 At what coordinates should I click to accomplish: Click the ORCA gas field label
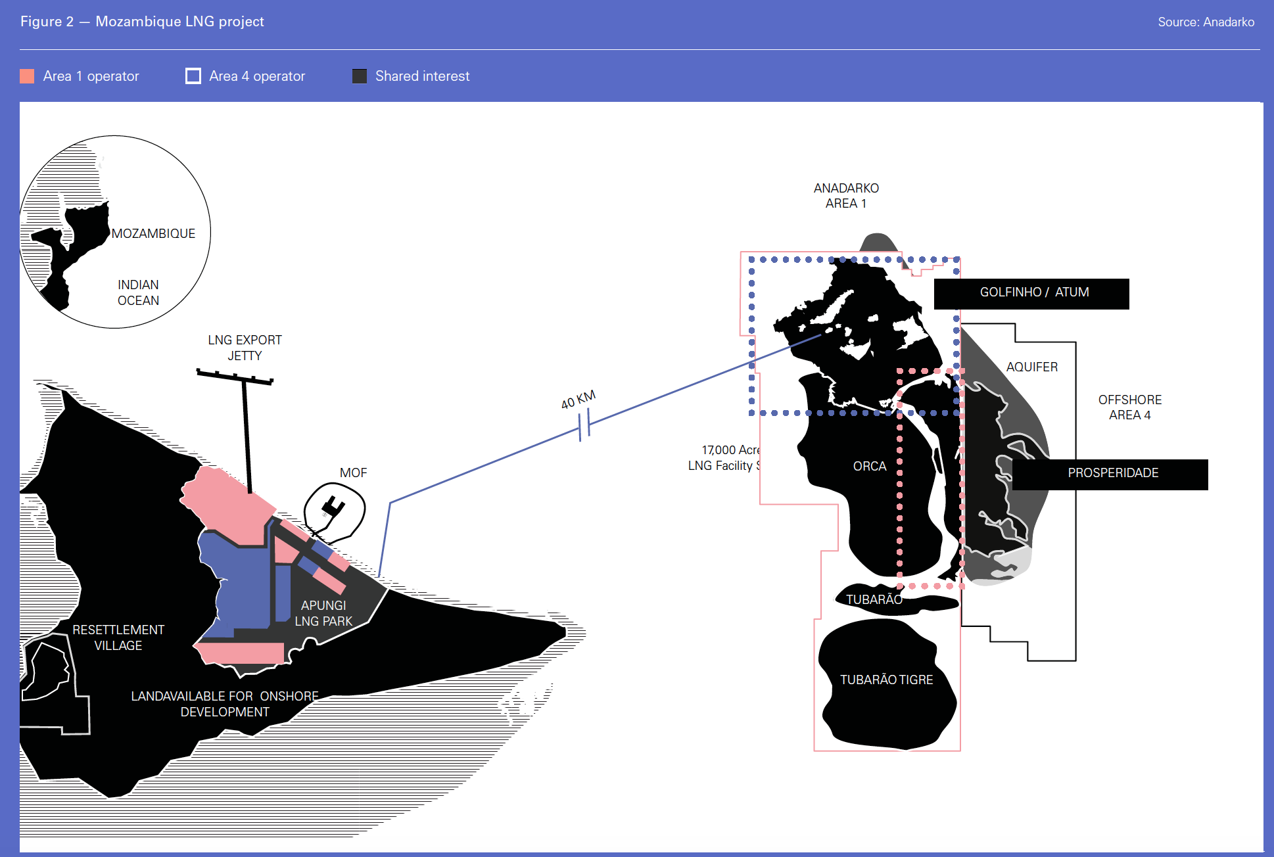pos(869,466)
